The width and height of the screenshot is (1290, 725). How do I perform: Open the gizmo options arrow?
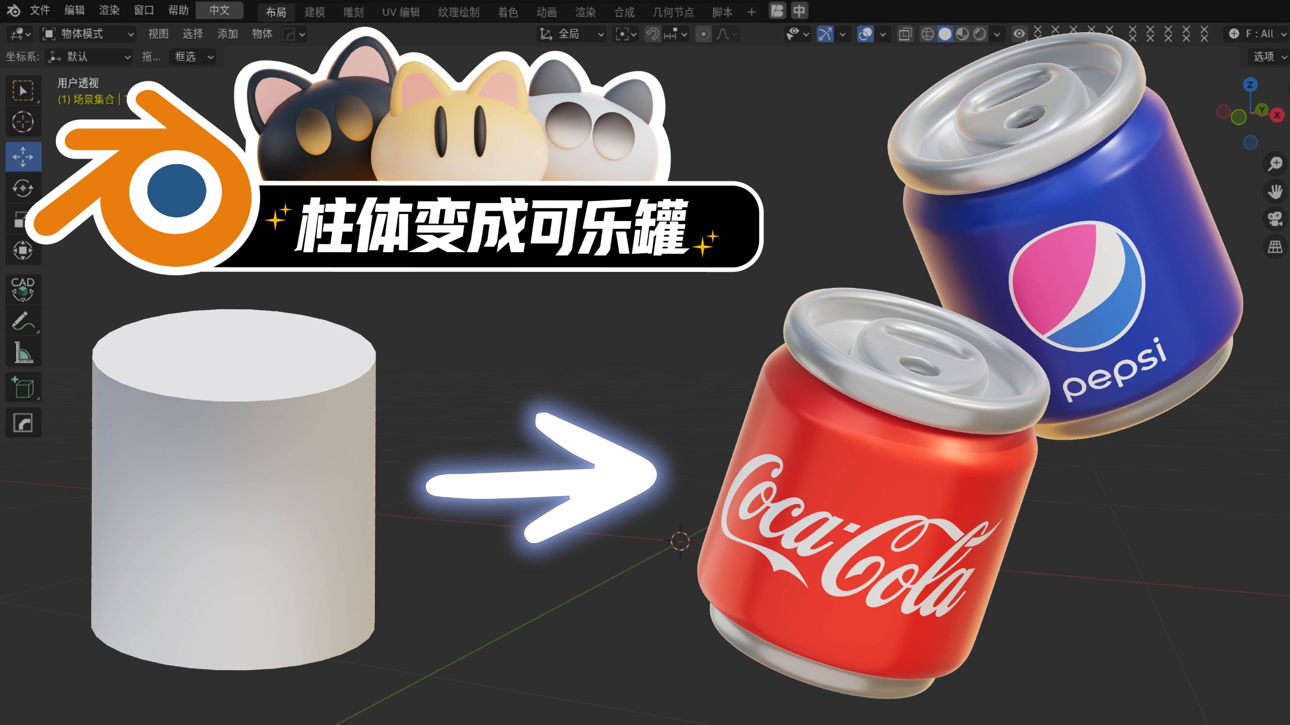pos(843,34)
